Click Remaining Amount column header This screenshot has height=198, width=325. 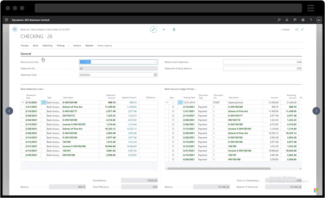point(291,96)
